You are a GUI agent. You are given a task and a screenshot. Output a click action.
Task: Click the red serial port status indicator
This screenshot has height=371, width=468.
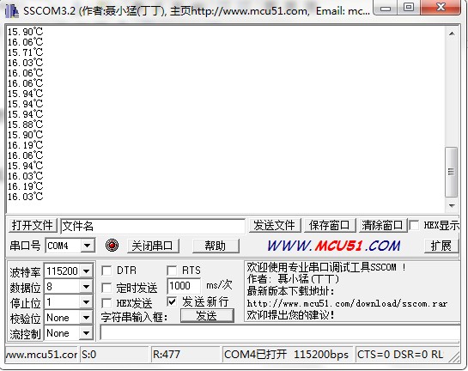[x=112, y=246]
